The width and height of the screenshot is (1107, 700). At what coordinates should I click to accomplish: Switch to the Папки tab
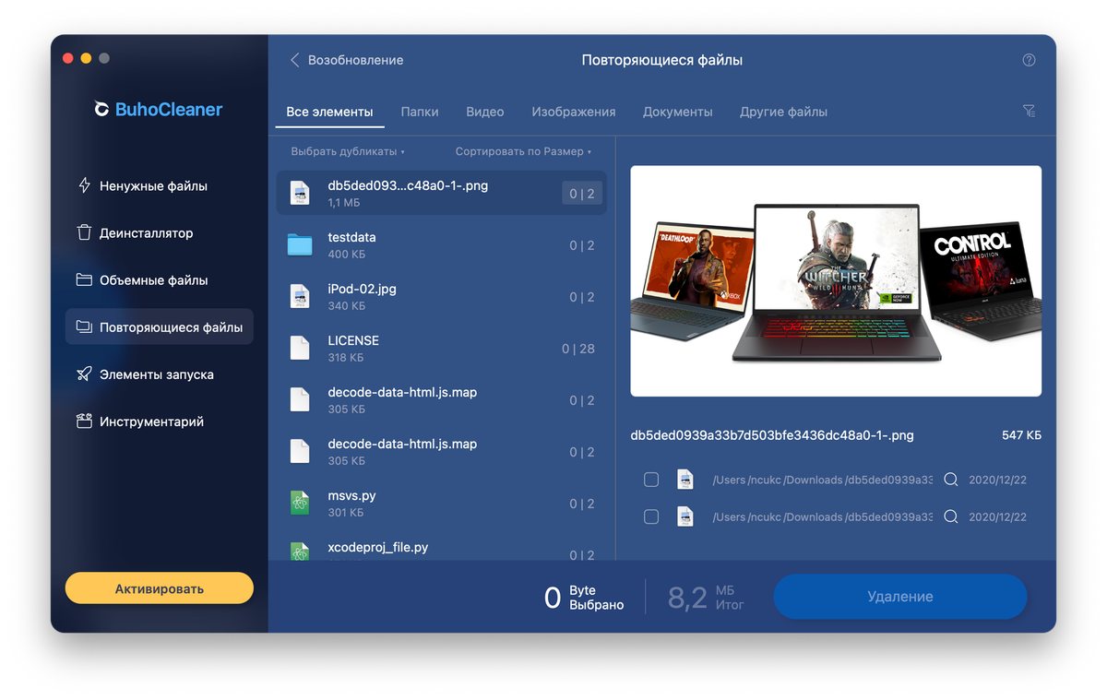(420, 112)
